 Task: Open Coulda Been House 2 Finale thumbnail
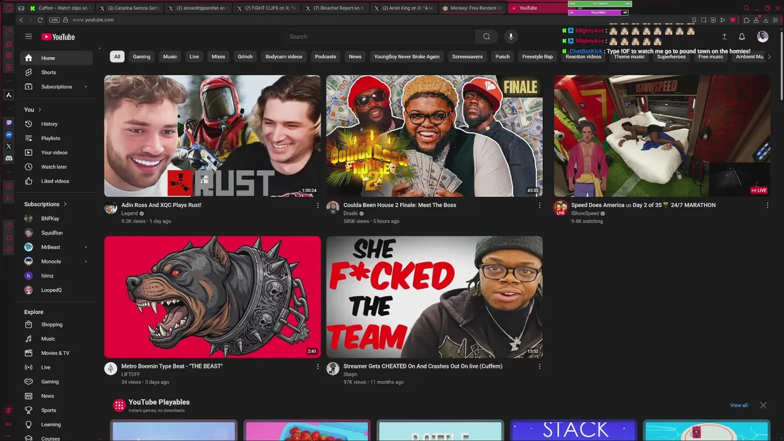tap(434, 136)
